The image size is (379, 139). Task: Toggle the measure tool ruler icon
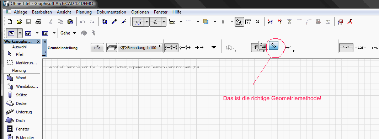(248, 22)
